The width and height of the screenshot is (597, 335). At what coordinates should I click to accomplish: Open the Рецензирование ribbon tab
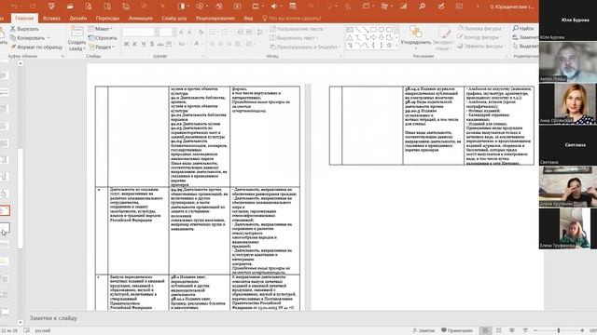pos(215,19)
